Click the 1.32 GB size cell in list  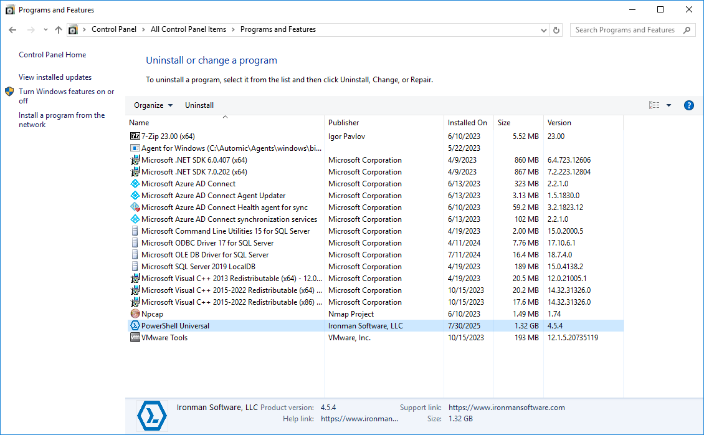[526, 326]
